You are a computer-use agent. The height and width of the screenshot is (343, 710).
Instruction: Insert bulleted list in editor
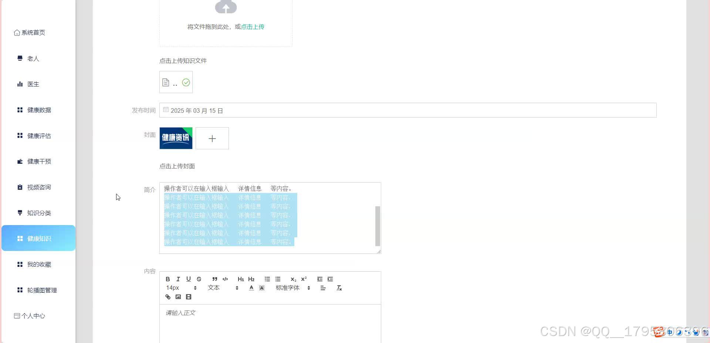pos(278,279)
